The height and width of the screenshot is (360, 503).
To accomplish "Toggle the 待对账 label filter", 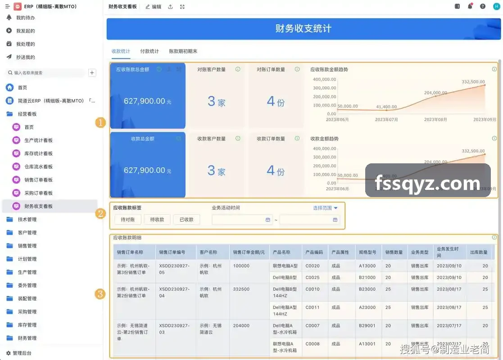I will click(128, 220).
